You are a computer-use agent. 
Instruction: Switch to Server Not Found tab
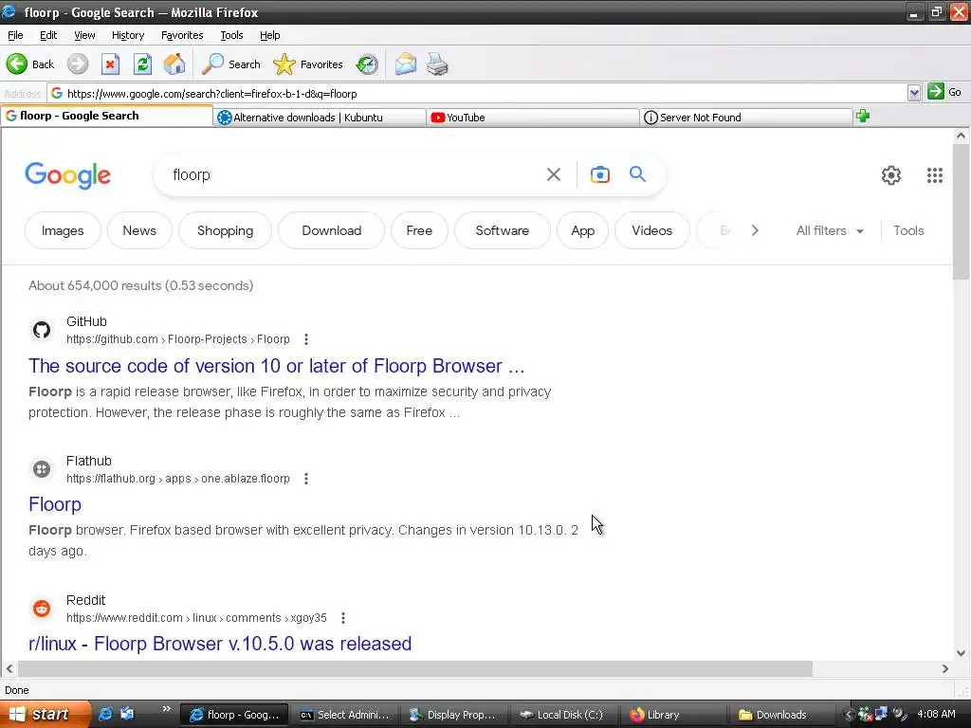[745, 118]
